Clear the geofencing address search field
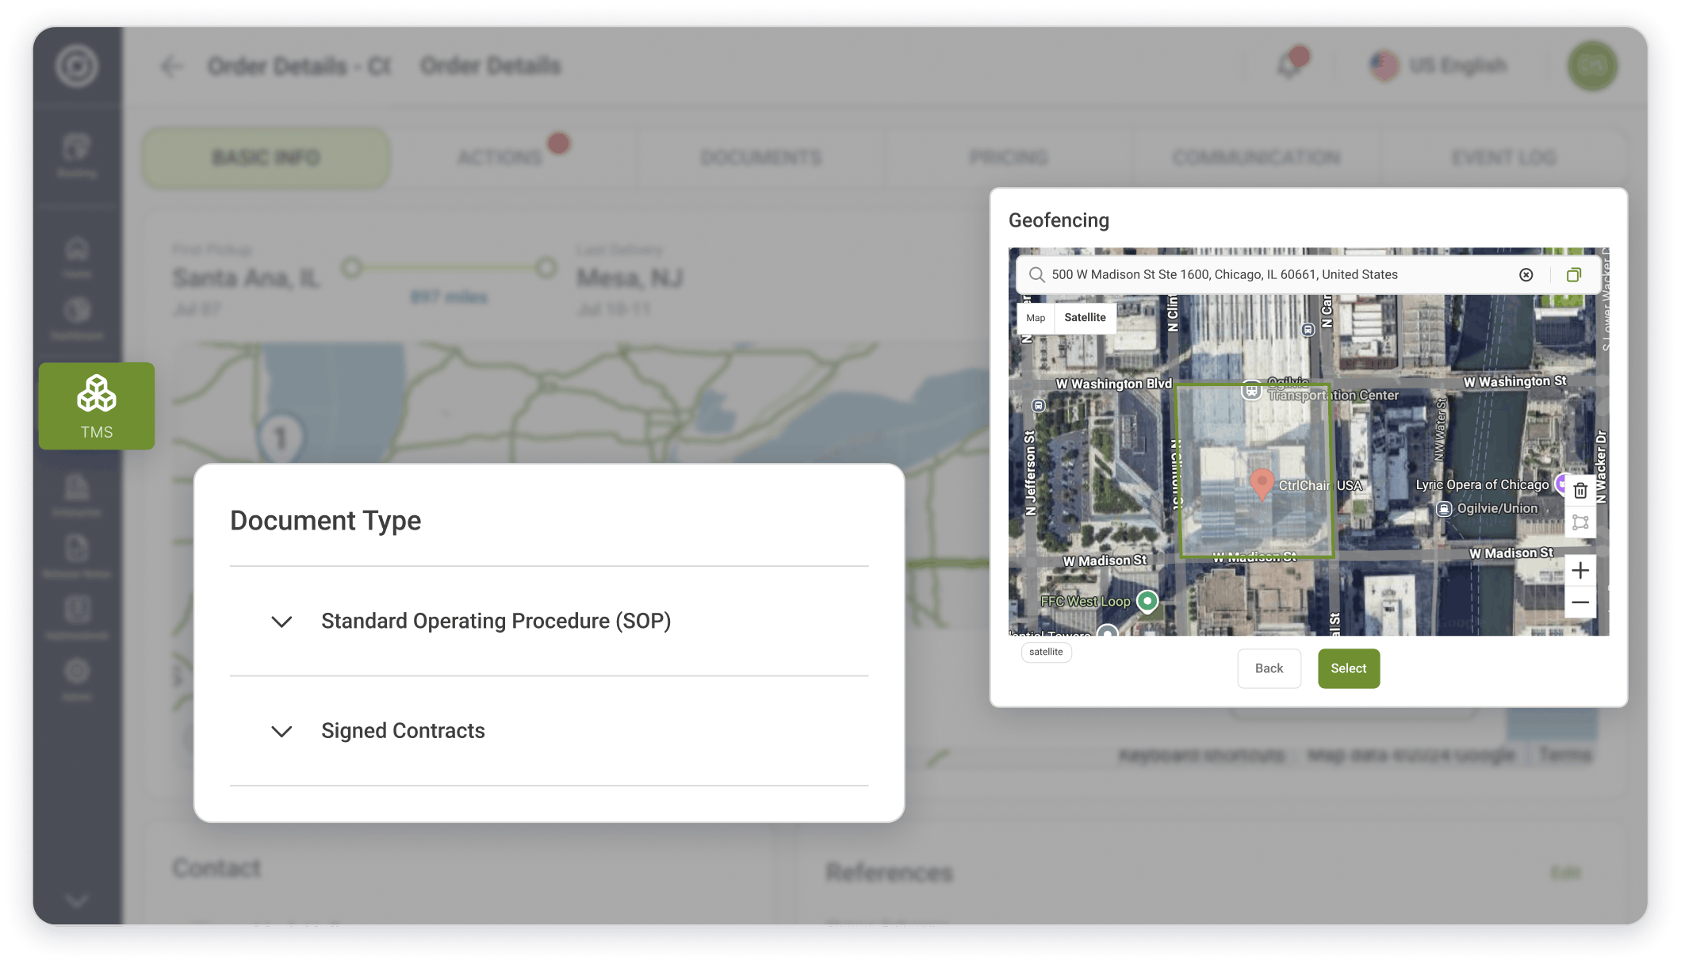 (1526, 274)
